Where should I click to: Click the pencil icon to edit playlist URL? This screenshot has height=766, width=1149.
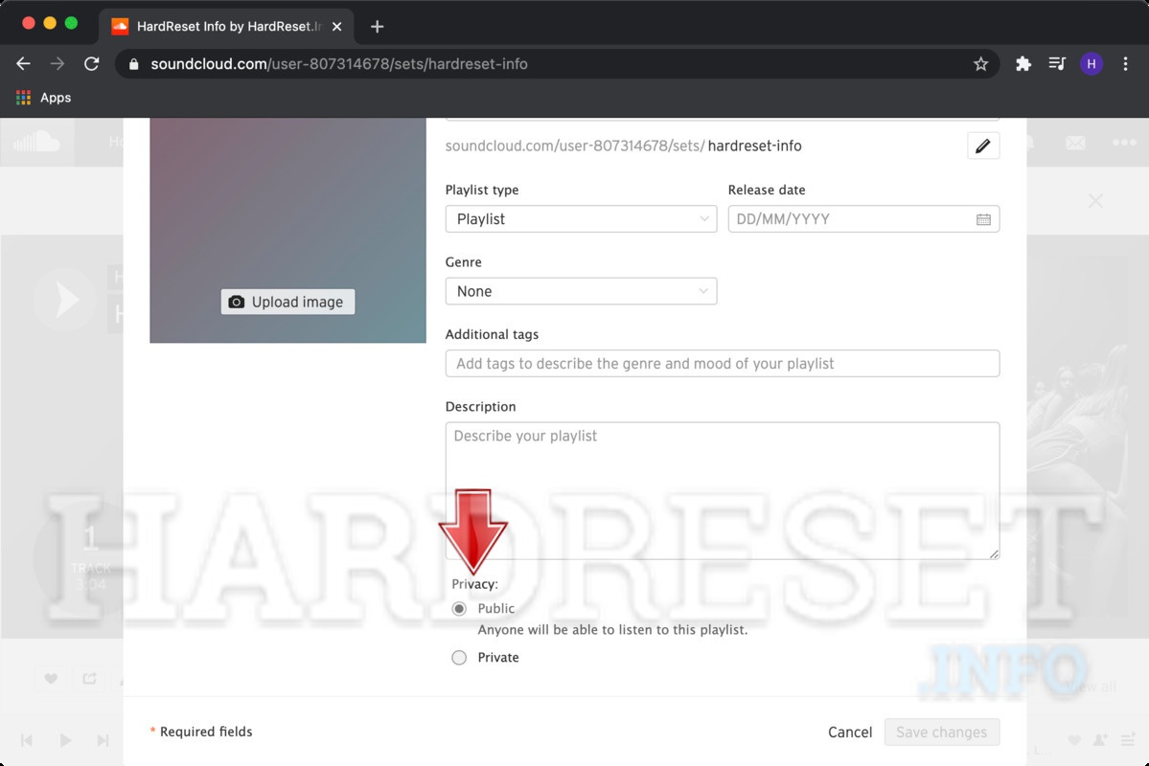point(983,145)
